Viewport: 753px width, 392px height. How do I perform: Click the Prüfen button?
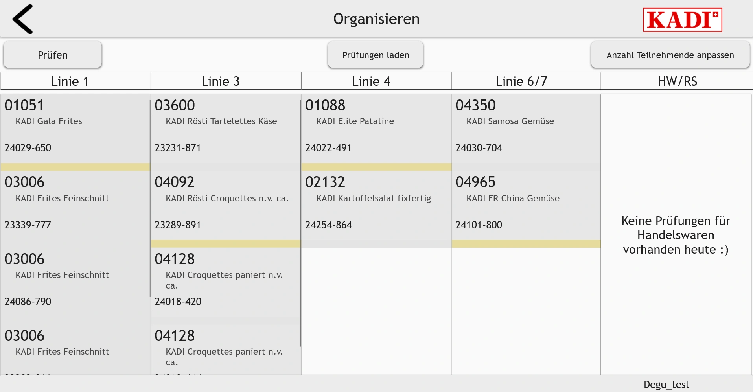click(53, 55)
